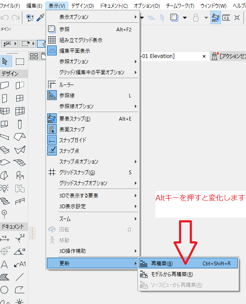Select the Column tool

[x=20, y=124]
